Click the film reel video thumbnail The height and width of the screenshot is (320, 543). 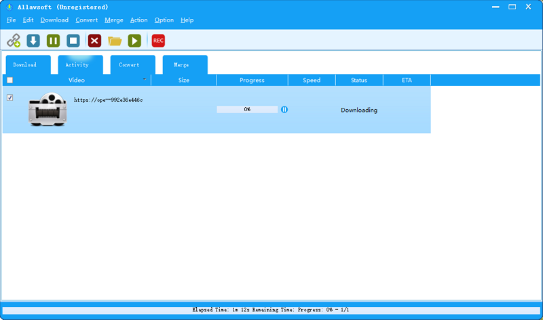(x=48, y=109)
